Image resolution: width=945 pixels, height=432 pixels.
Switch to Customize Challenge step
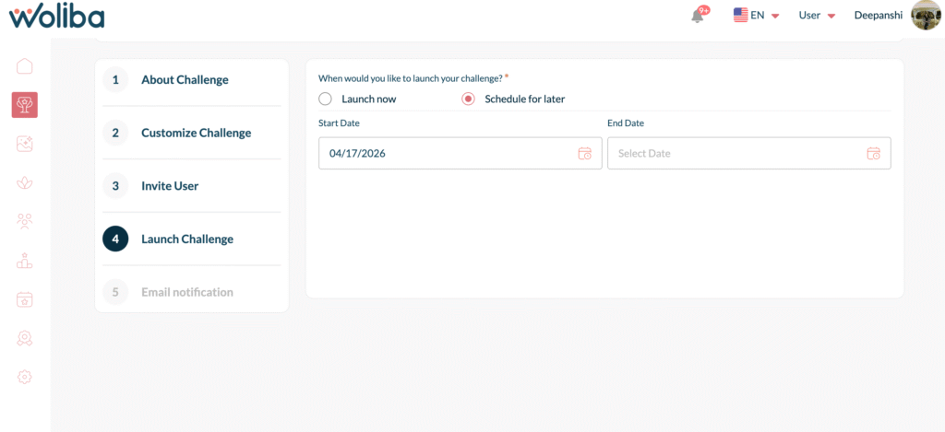point(196,133)
